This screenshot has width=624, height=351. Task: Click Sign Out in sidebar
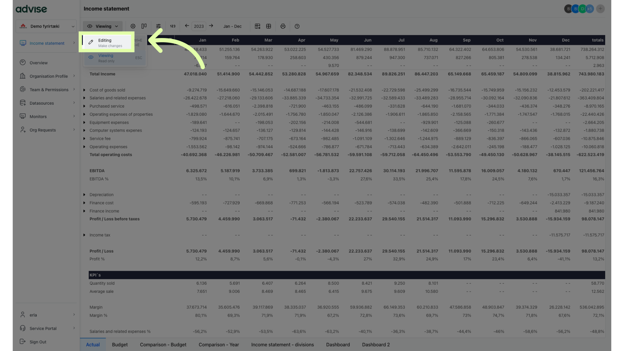point(38,342)
